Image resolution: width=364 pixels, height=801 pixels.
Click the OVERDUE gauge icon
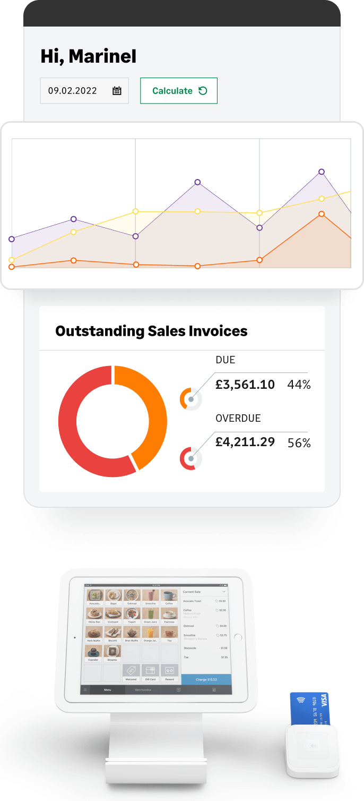coord(190,456)
